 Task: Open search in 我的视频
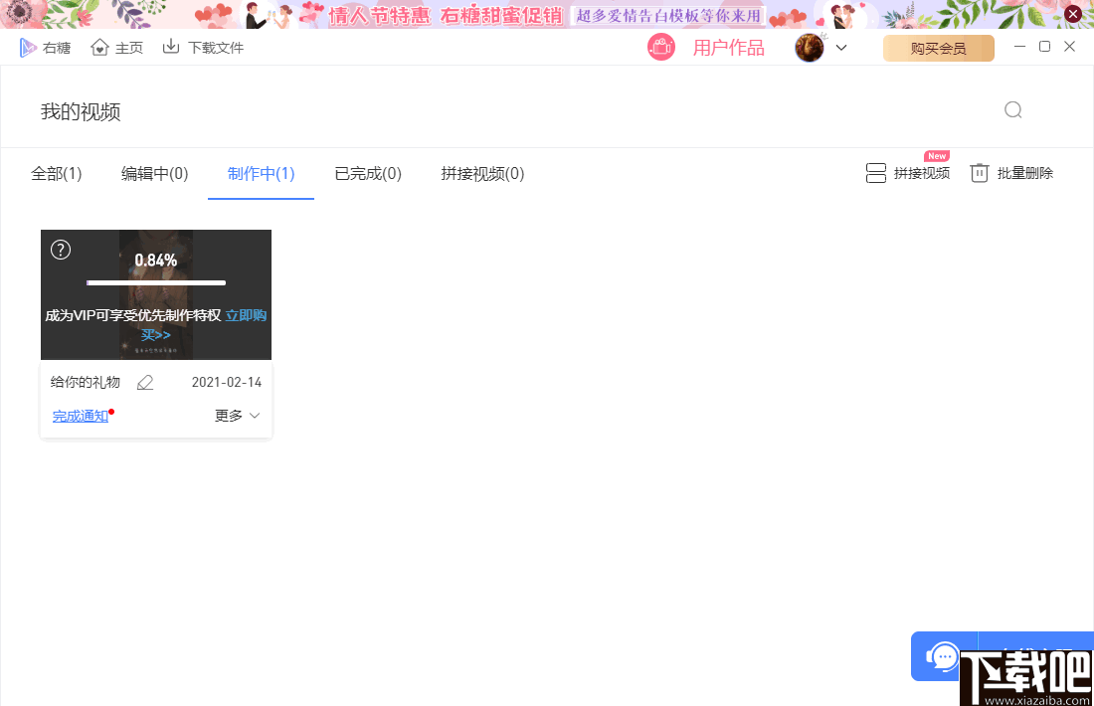click(1013, 109)
